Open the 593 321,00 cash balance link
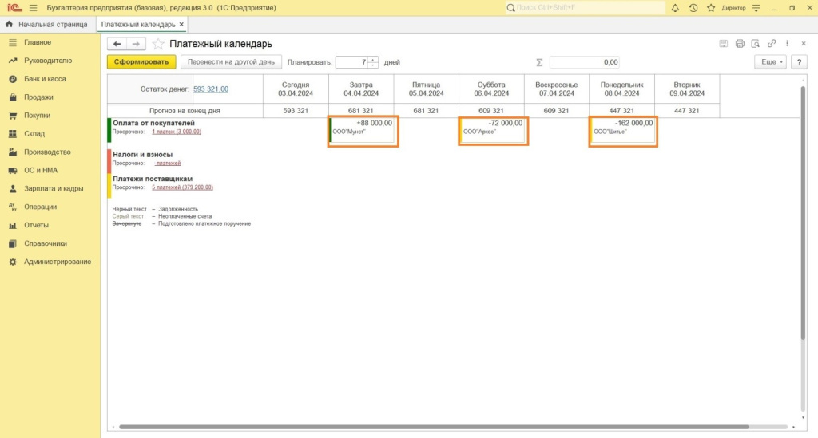This screenshot has height=438, width=818. (211, 89)
